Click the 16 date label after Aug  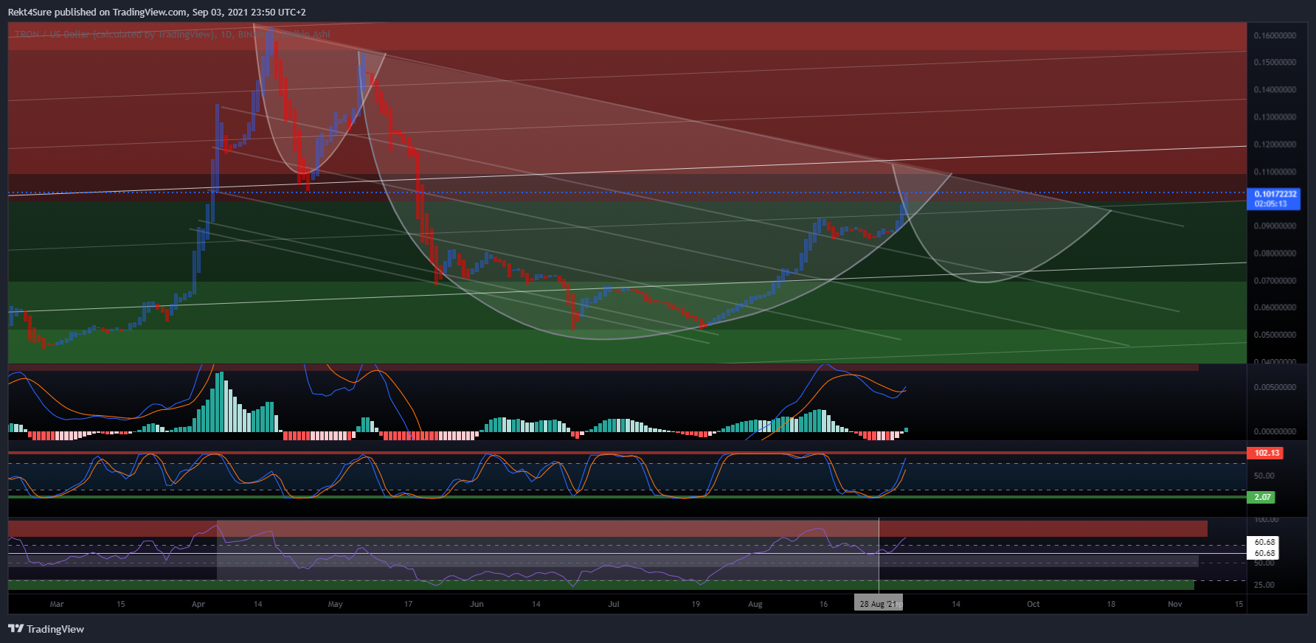tap(824, 604)
